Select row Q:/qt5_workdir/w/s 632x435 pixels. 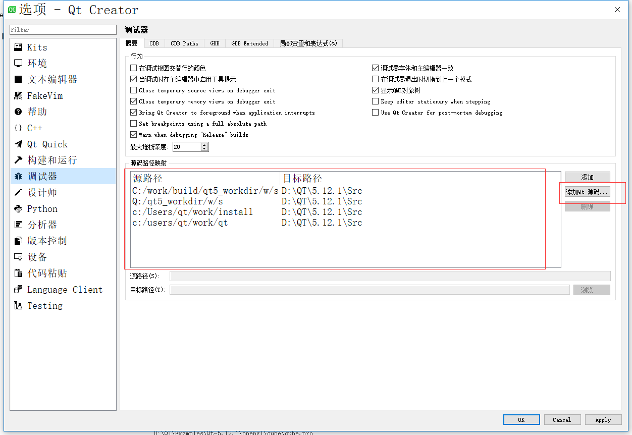point(345,201)
